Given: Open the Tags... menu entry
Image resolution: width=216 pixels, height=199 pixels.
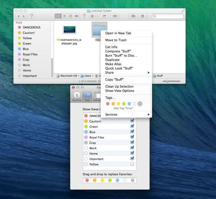Looking at the screenshot, I should coord(126,97).
